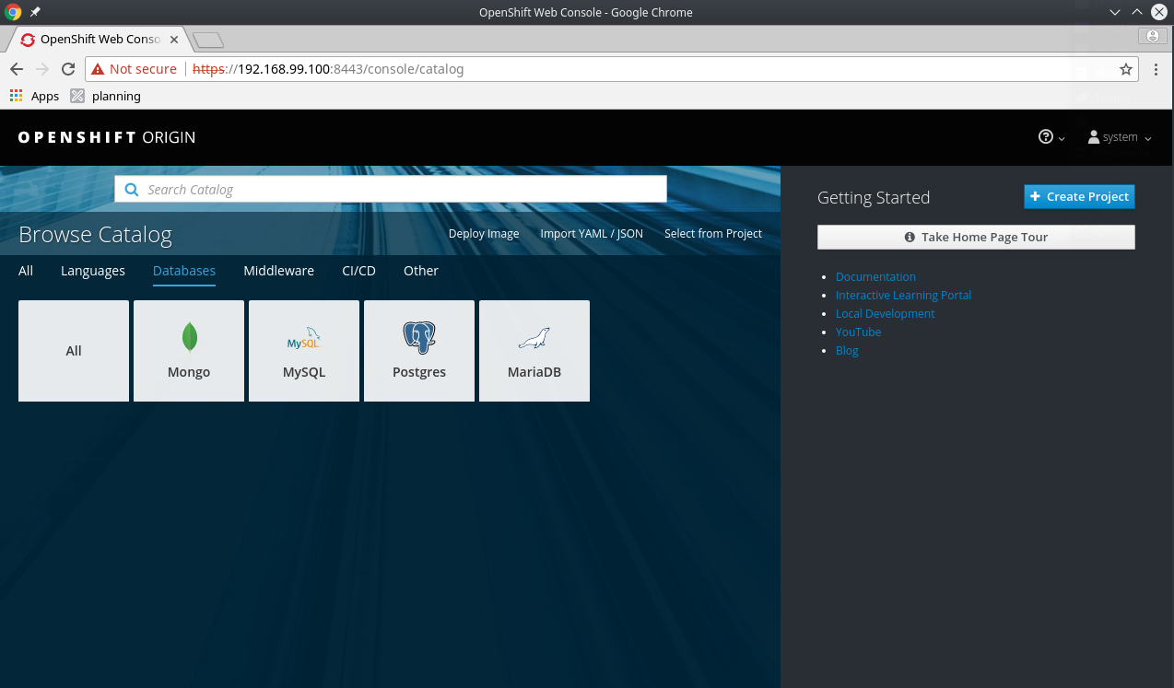Open the Documentation link
Image resolution: width=1174 pixels, height=688 pixels.
875,277
